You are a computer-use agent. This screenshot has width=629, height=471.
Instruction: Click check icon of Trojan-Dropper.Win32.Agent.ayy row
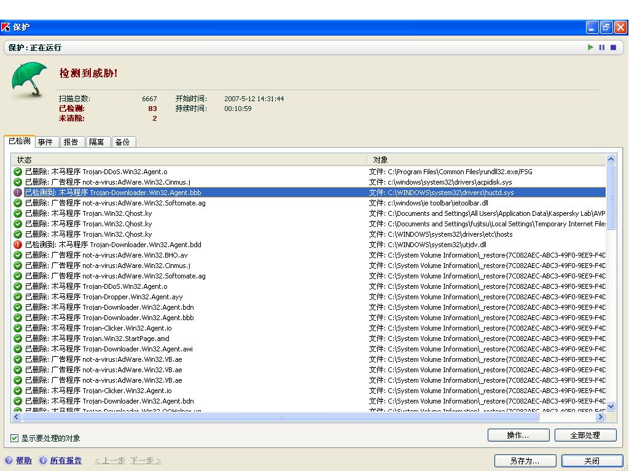(18, 297)
